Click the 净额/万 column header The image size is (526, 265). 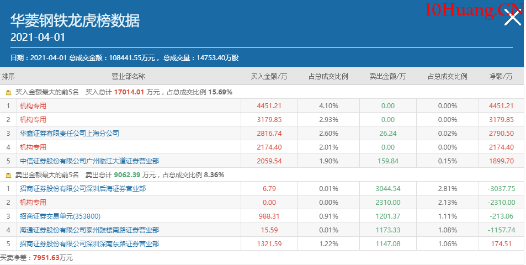501,76
